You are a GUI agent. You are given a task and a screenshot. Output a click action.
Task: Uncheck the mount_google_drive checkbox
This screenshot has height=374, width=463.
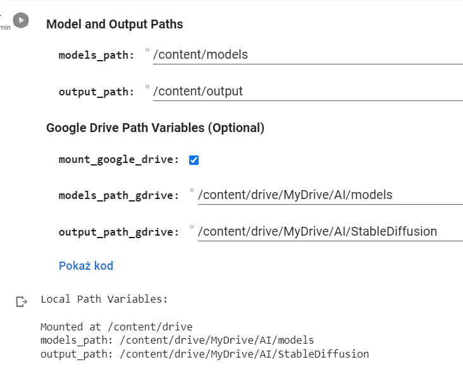coord(194,160)
